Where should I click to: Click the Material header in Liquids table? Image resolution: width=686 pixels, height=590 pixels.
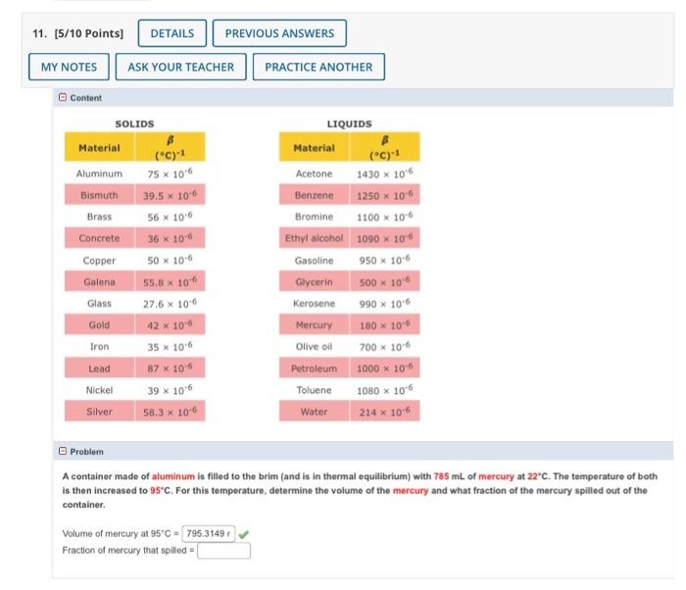pos(315,148)
